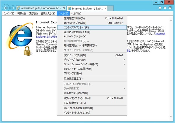
Task: Click the Forward navigation arrow
Action: click(x=13, y=8)
